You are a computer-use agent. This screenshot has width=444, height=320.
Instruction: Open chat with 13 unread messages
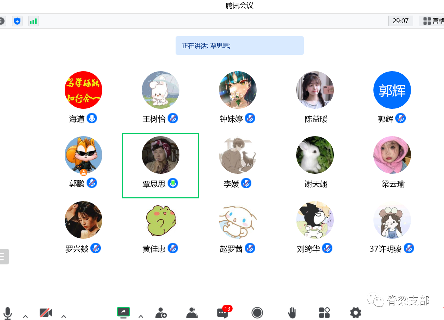click(x=223, y=312)
